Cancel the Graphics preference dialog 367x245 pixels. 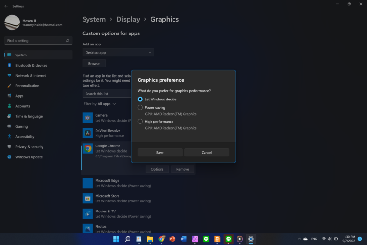point(206,153)
